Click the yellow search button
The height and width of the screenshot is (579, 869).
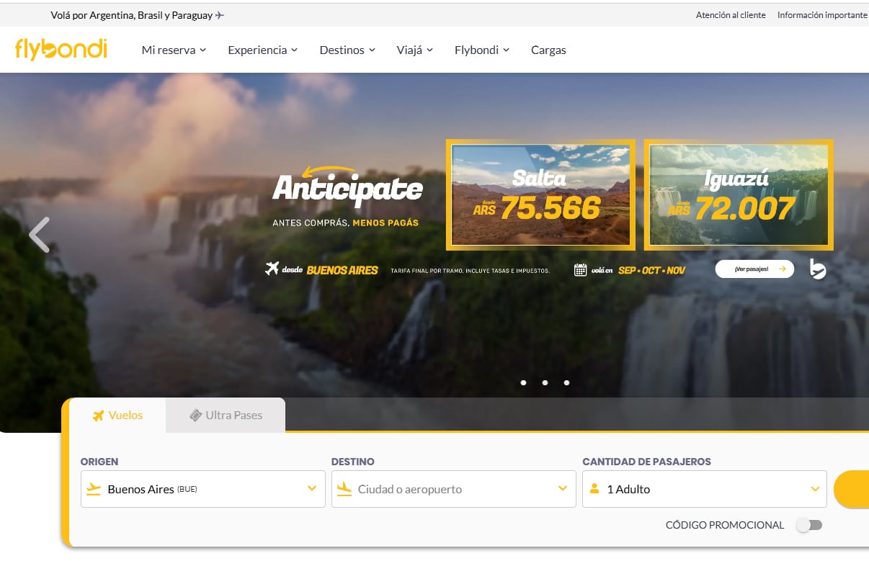click(x=851, y=489)
